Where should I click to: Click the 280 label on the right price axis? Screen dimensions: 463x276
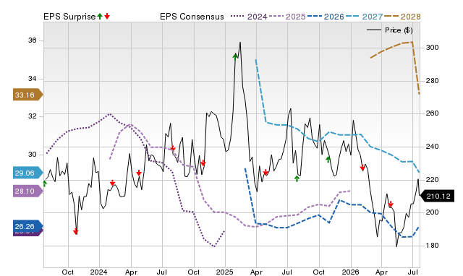pos(433,80)
